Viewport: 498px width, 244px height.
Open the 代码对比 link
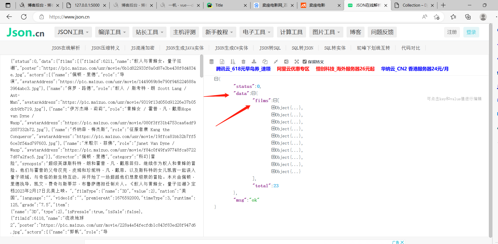[x=411, y=48]
